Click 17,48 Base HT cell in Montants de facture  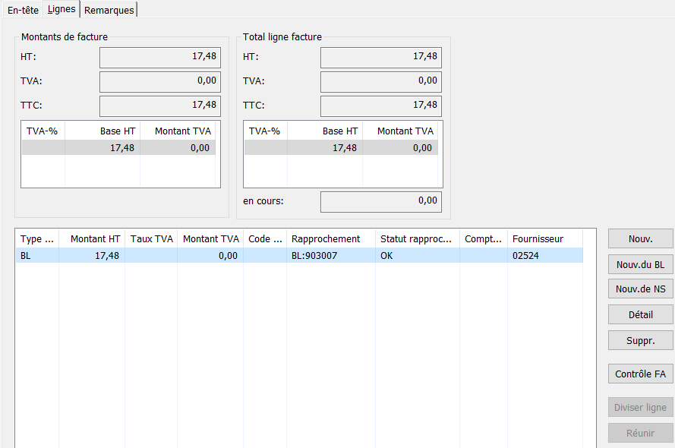(x=103, y=147)
